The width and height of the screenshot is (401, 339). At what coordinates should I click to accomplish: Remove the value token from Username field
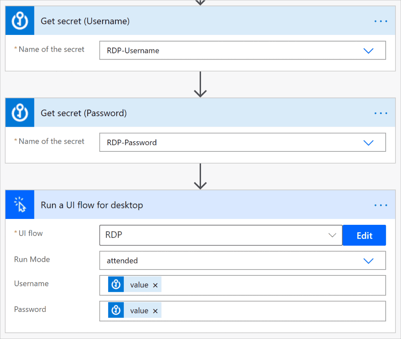click(x=155, y=285)
